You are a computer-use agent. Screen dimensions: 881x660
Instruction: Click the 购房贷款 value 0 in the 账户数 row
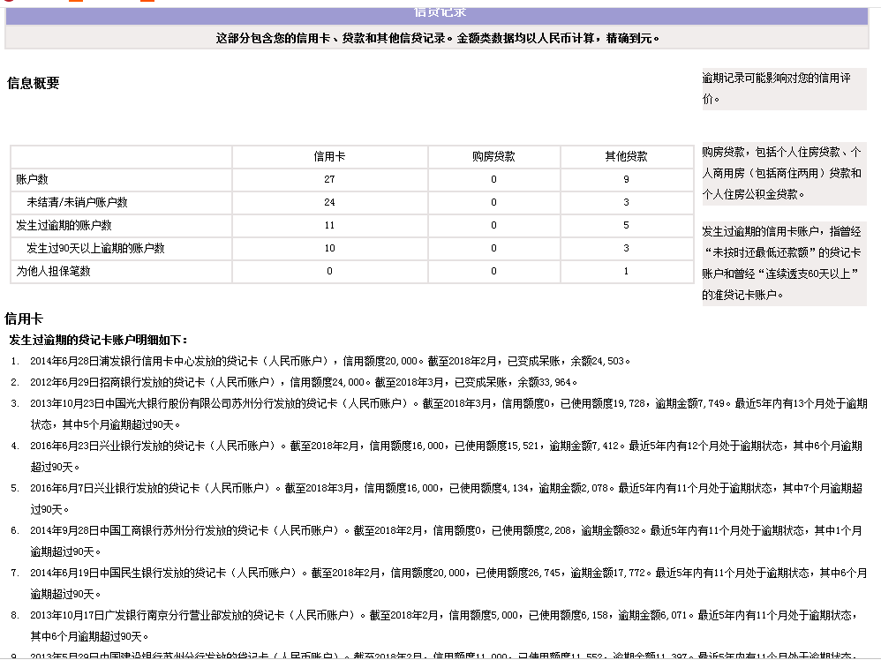tap(493, 179)
